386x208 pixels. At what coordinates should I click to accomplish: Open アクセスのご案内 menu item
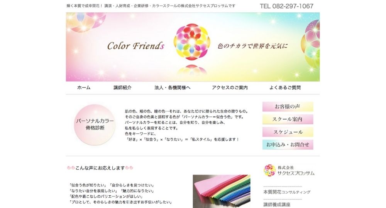(x=230, y=88)
